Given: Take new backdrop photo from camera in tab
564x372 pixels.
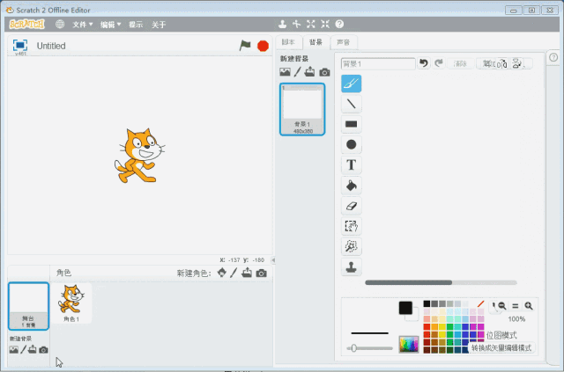Looking at the screenshot, I should [x=324, y=72].
